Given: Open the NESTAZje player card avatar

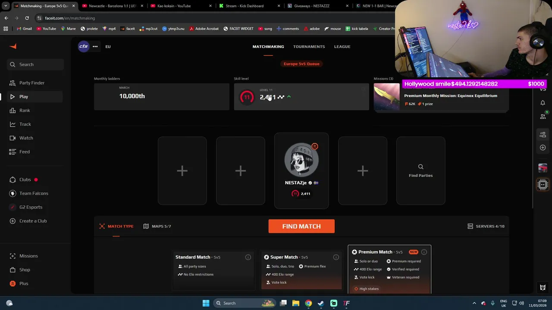Looking at the screenshot, I should click(x=301, y=159).
